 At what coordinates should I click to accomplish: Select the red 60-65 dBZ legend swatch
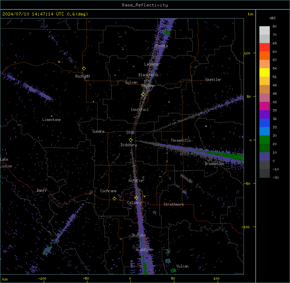[x=264, y=47]
